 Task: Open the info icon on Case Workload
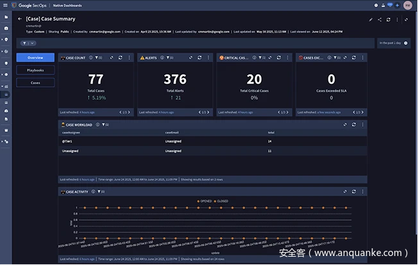click(x=97, y=124)
